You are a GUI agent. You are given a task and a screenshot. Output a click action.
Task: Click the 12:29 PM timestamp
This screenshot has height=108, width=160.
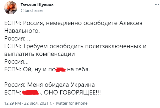coord(13,103)
